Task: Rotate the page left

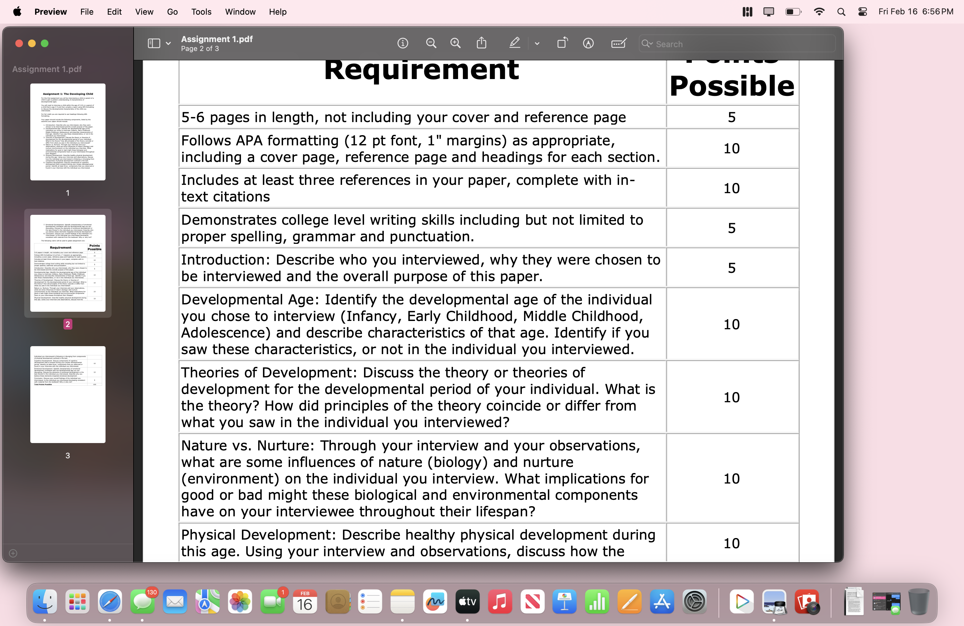Action: [562, 42]
